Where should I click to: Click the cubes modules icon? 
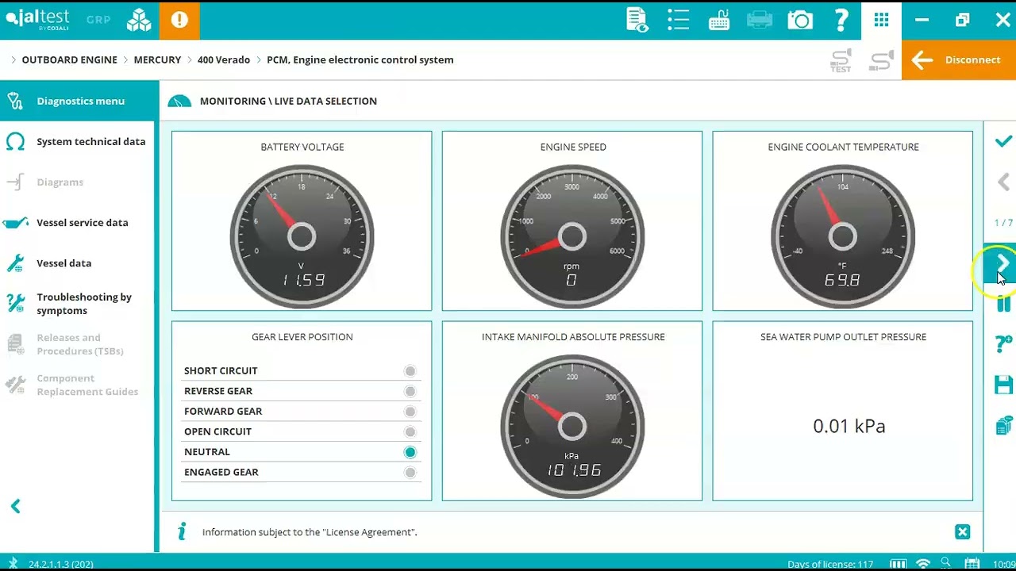pos(139,20)
